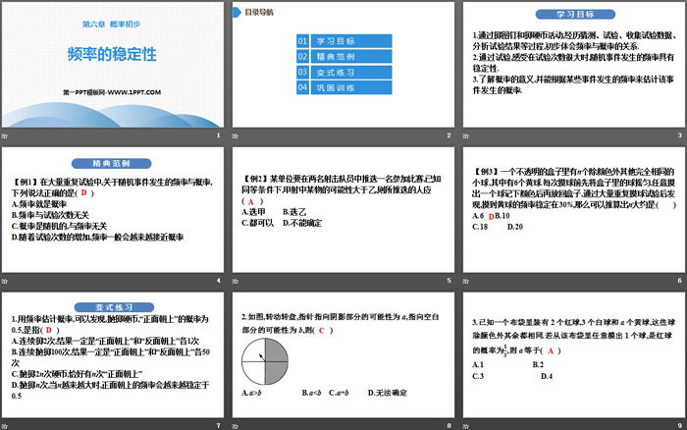Viewport: 687px width, 430px height.
Task: Click option C.18 on slide 6
Action: pos(480,227)
